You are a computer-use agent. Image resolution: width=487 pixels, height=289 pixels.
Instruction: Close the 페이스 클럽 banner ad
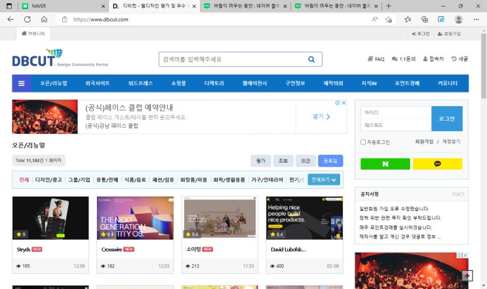pos(344,103)
